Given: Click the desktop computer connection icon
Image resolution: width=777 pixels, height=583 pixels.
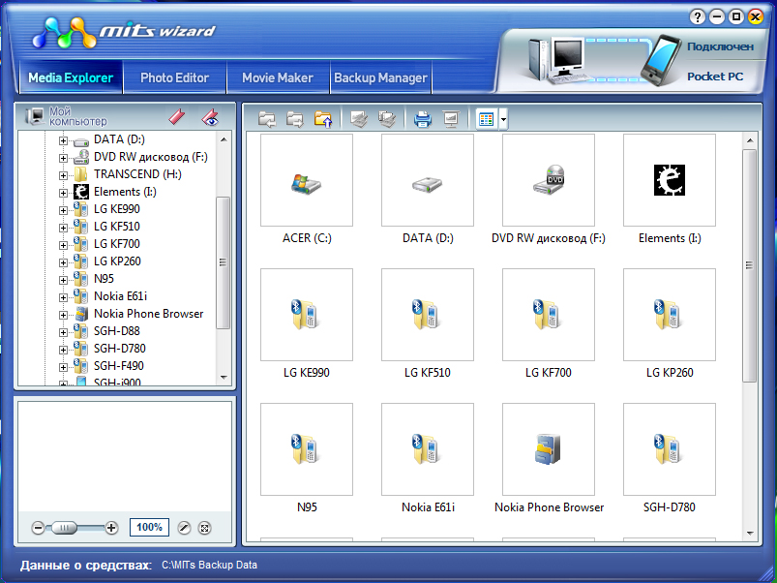Looking at the screenshot, I should click(556, 60).
